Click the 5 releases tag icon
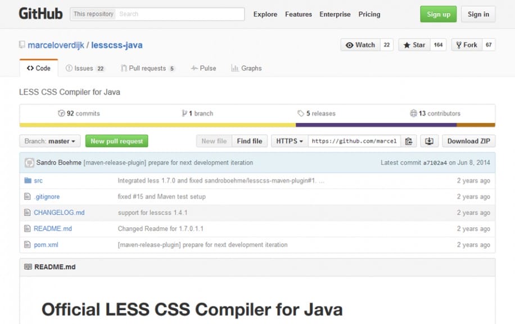Screen dimensions: 515x324 coord(301,114)
